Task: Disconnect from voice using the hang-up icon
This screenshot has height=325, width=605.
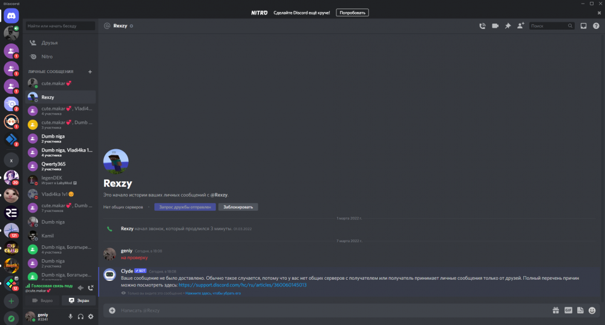Action: click(x=91, y=288)
